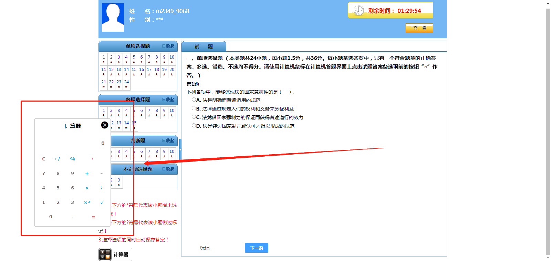The image size is (551, 261).
Task: Select answer option D radio button
Action: tap(194, 126)
